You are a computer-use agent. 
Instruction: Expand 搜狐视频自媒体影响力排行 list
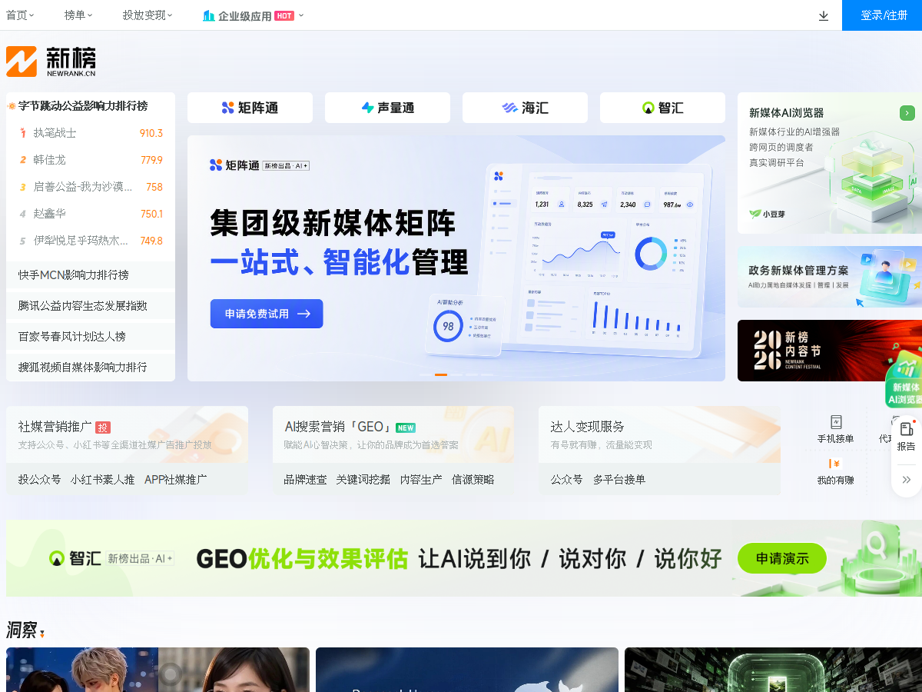click(x=91, y=367)
